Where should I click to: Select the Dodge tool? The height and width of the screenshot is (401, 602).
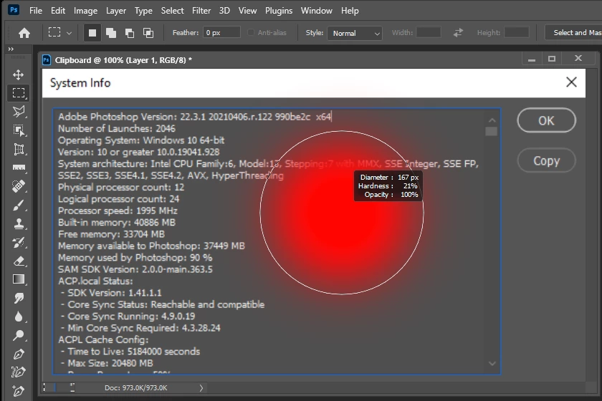[x=19, y=336]
